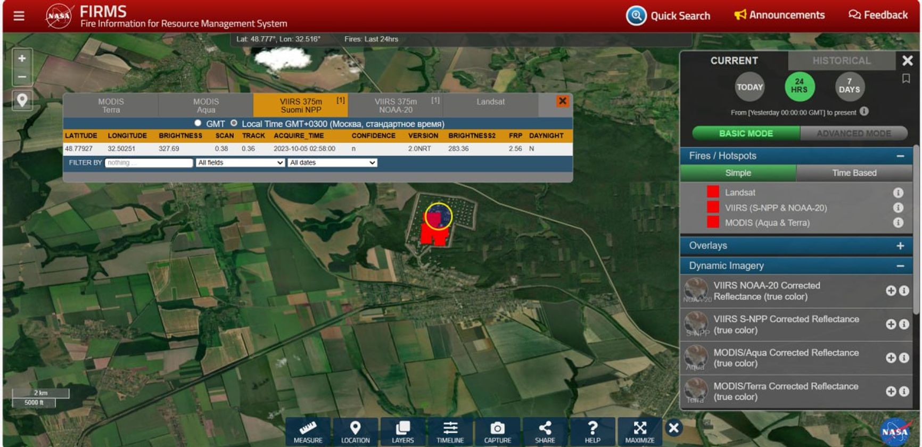Click the Share icon
922x447 pixels.
[x=545, y=432]
